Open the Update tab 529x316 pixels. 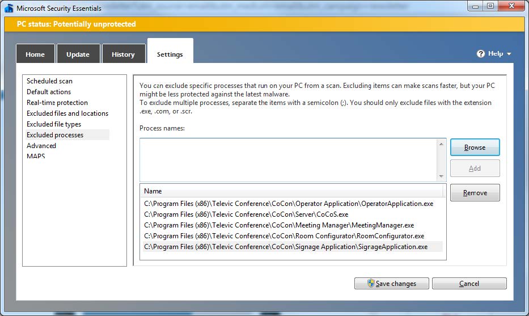[78, 54]
